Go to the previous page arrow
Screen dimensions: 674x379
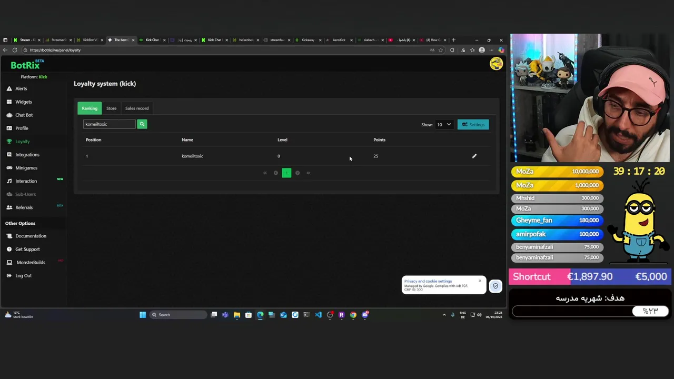[275, 173]
